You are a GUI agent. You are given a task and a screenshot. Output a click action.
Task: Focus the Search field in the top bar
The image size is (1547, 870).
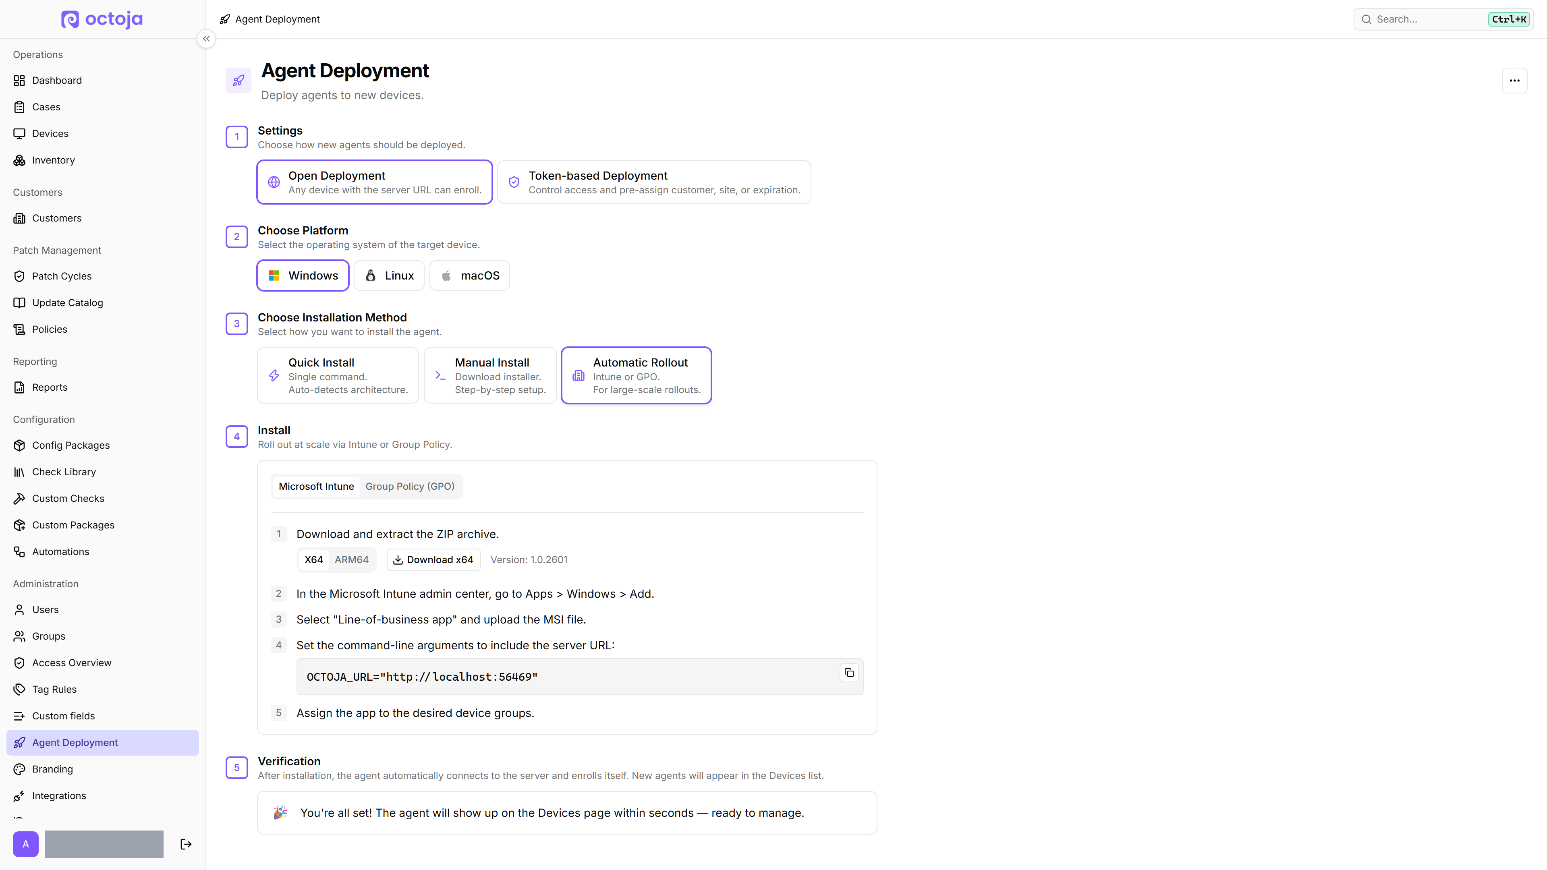click(x=1444, y=19)
